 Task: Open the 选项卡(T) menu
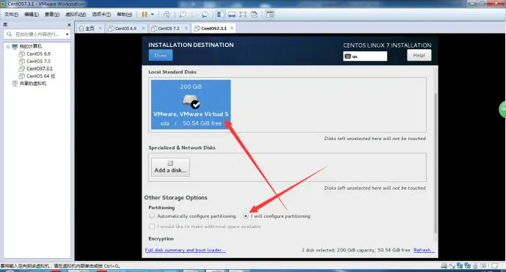(x=101, y=14)
